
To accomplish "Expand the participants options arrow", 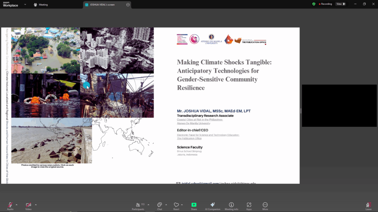I will (149, 205).
